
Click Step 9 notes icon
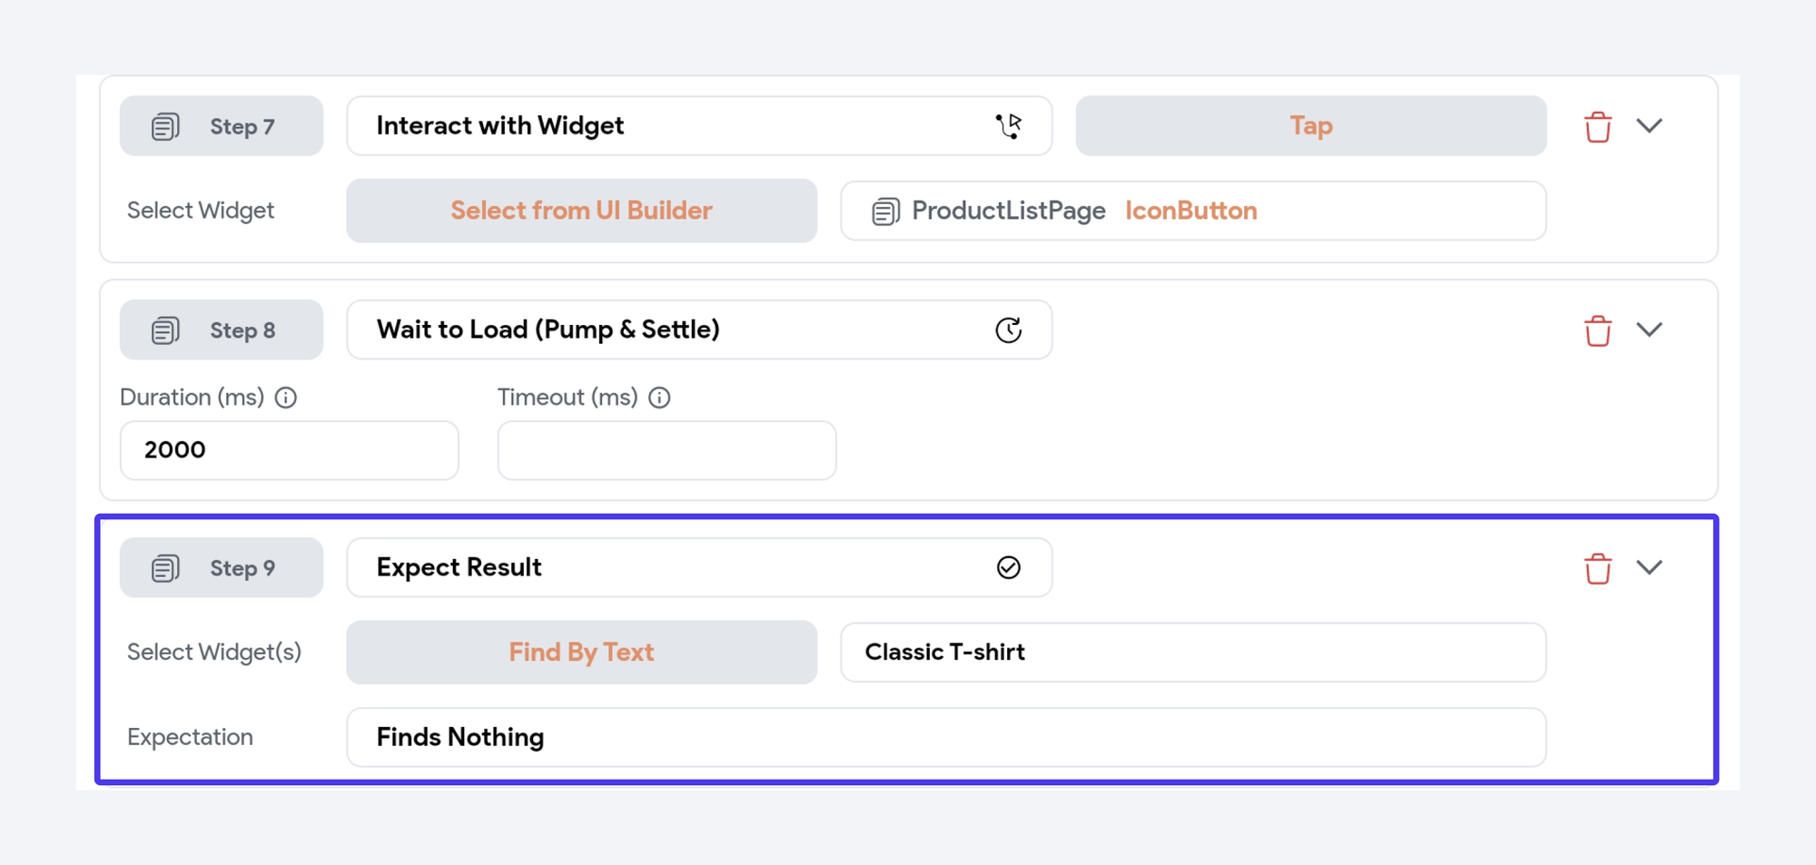165,568
